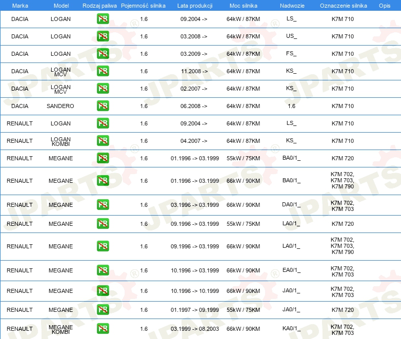
Task: Click the EA0/1_ body code cell
Action: [x=291, y=270]
